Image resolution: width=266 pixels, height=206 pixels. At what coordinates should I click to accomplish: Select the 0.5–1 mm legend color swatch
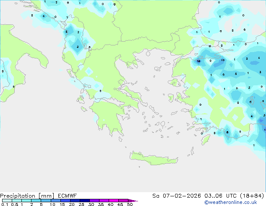click(17, 201)
